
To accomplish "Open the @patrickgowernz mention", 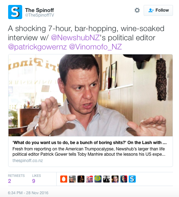I will 37,47.
